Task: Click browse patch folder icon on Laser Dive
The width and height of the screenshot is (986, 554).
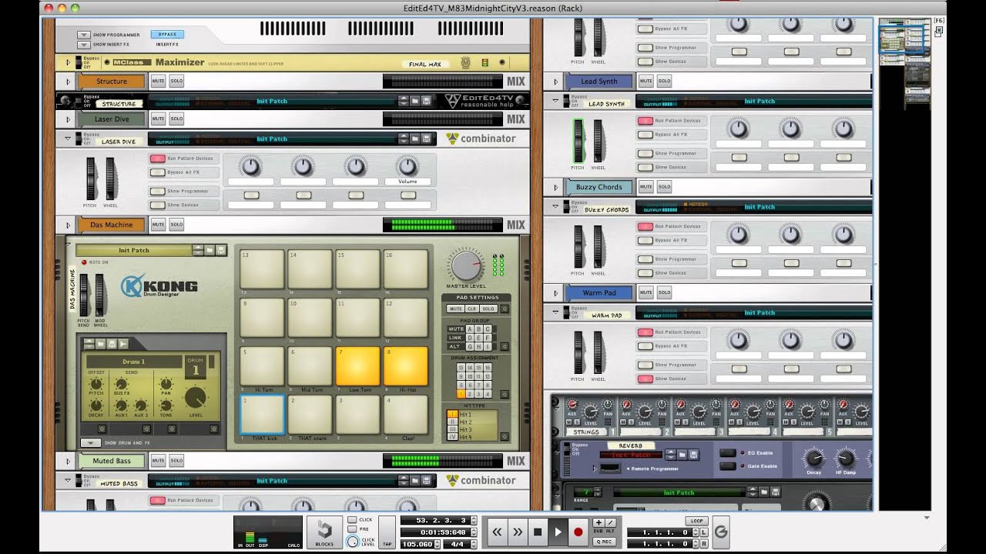Action: [x=414, y=138]
